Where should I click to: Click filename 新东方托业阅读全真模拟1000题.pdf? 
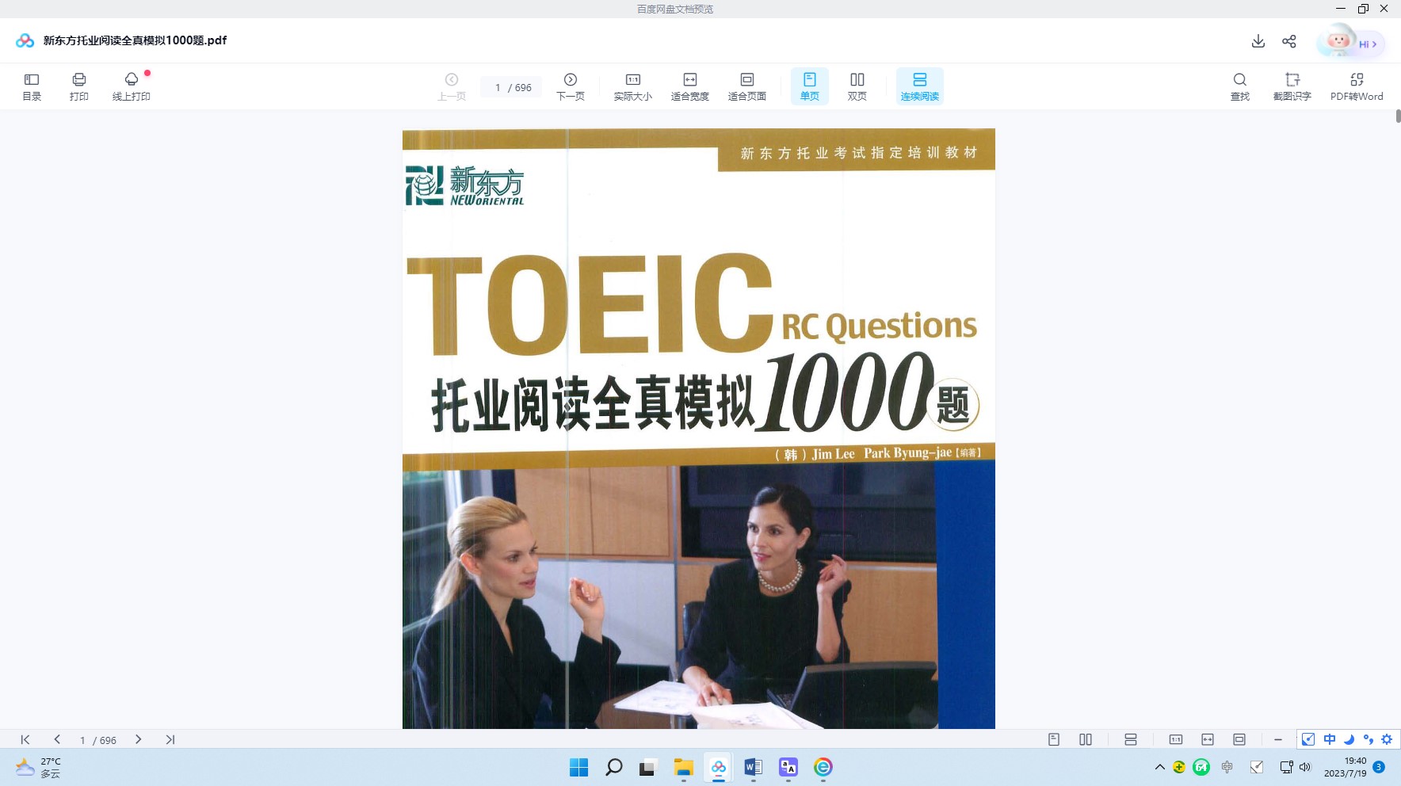point(135,40)
